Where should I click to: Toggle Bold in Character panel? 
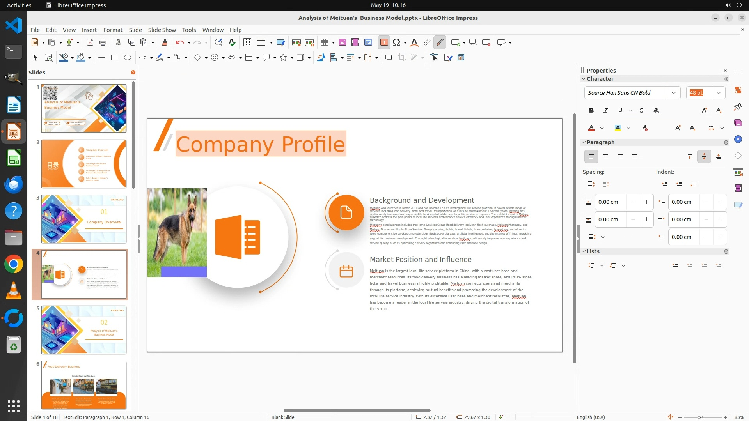tap(591, 110)
